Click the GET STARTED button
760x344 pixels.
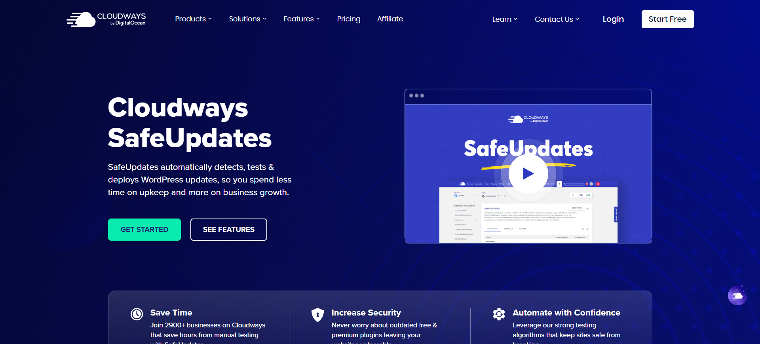(144, 230)
